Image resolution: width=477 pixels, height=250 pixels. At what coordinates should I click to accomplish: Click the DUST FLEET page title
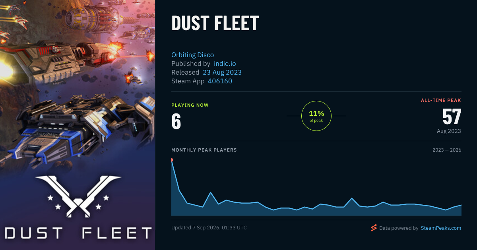tap(215, 23)
